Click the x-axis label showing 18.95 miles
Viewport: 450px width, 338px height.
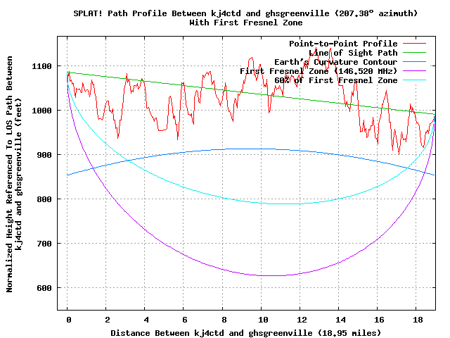pyautogui.click(x=245, y=332)
